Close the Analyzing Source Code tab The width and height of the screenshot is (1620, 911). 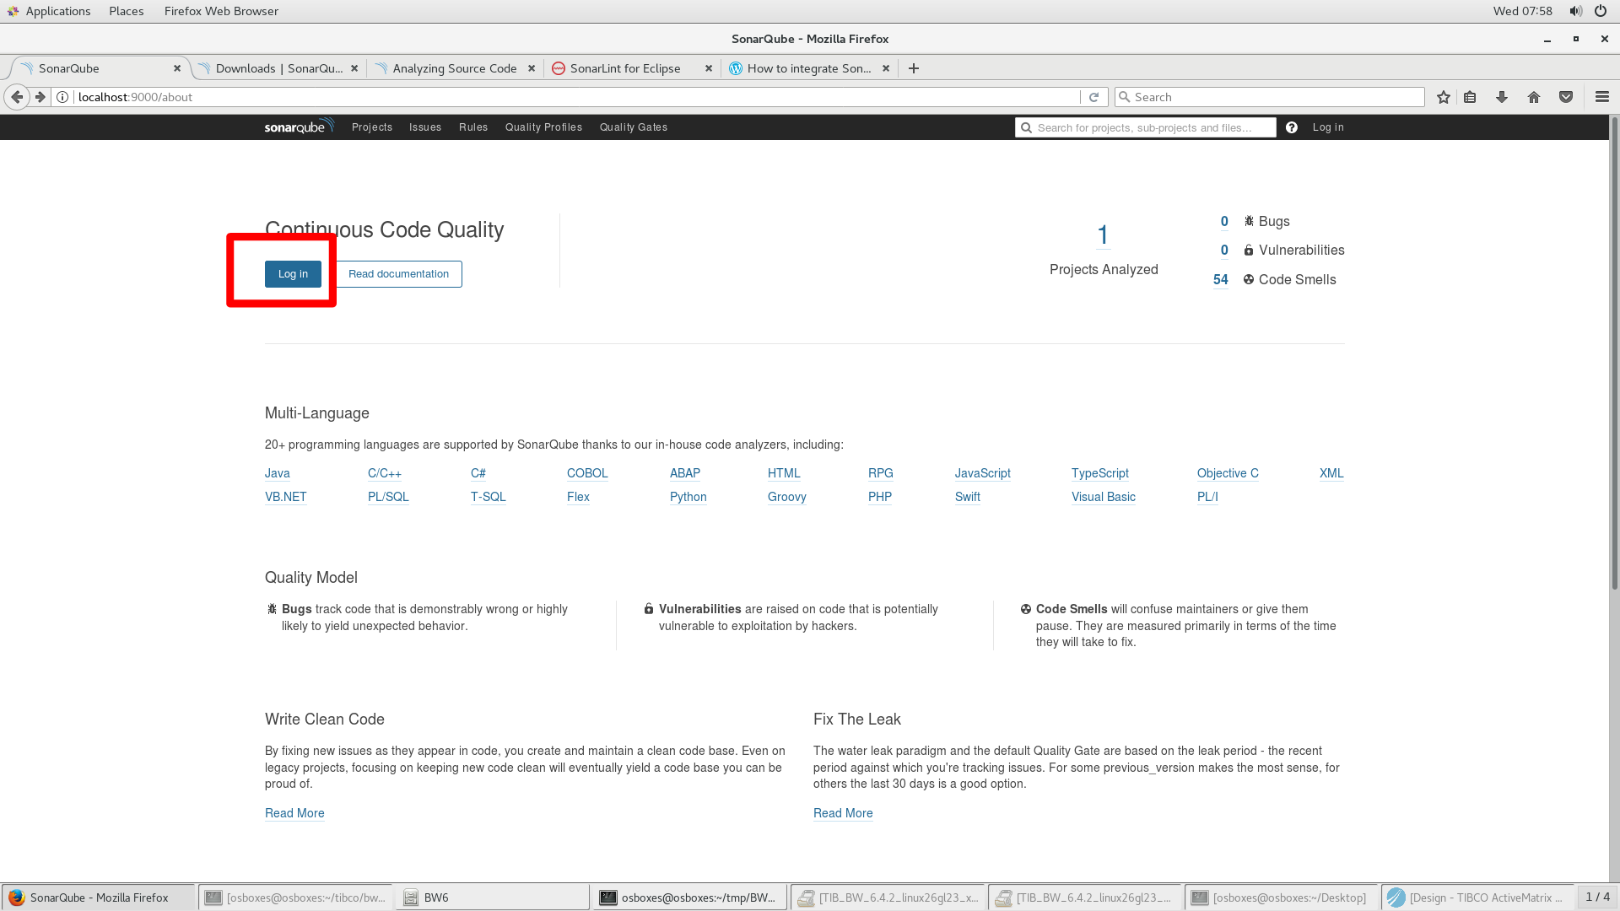[x=532, y=68]
